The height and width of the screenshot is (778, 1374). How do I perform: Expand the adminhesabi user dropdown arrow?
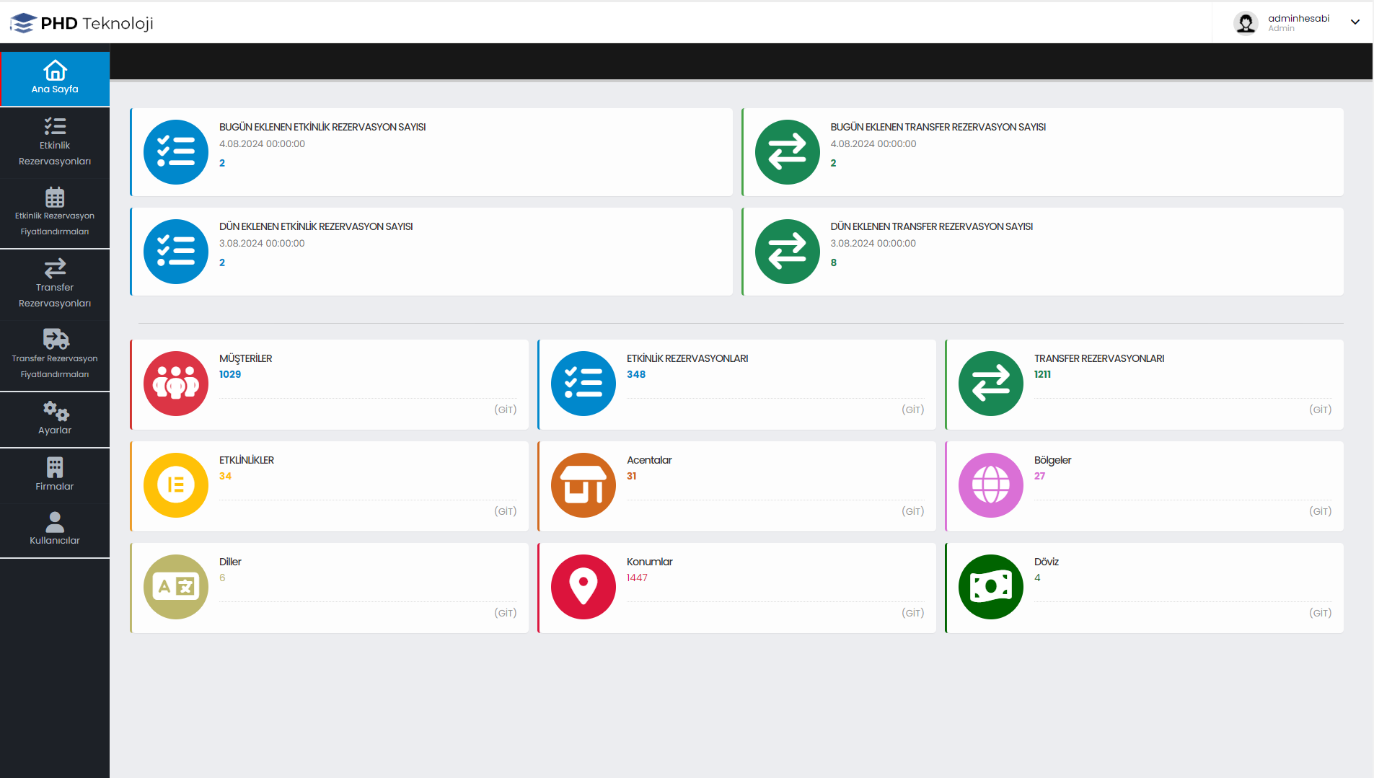click(x=1355, y=22)
